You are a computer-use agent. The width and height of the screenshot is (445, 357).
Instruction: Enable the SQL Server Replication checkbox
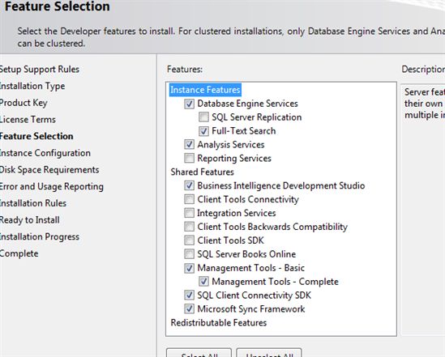coord(203,117)
